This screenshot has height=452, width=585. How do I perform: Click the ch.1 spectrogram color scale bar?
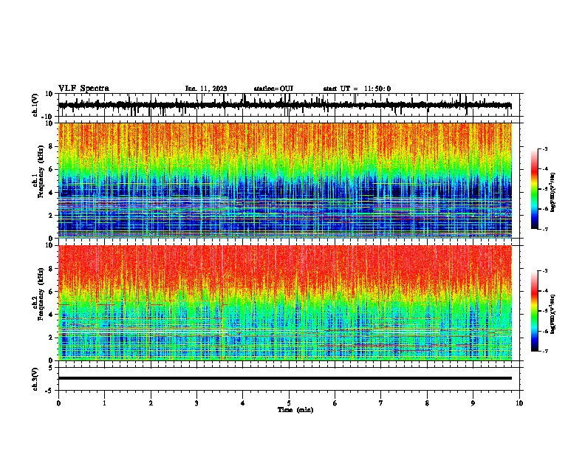(535, 189)
